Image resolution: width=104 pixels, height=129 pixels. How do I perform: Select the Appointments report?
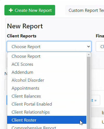click(x=47, y=88)
